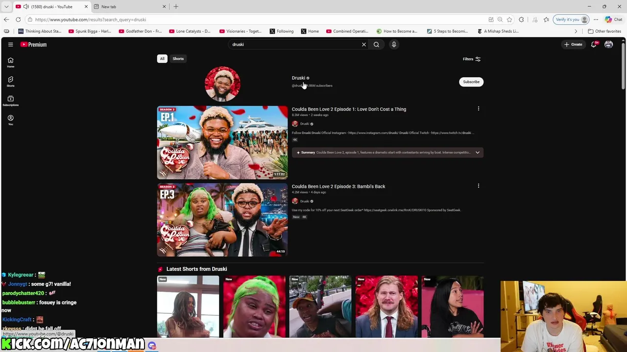Open 'Spunk Bigga - Harl...' bookmark
The height and width of the screenshot is (352, 627).
click(x=90, y=31)
